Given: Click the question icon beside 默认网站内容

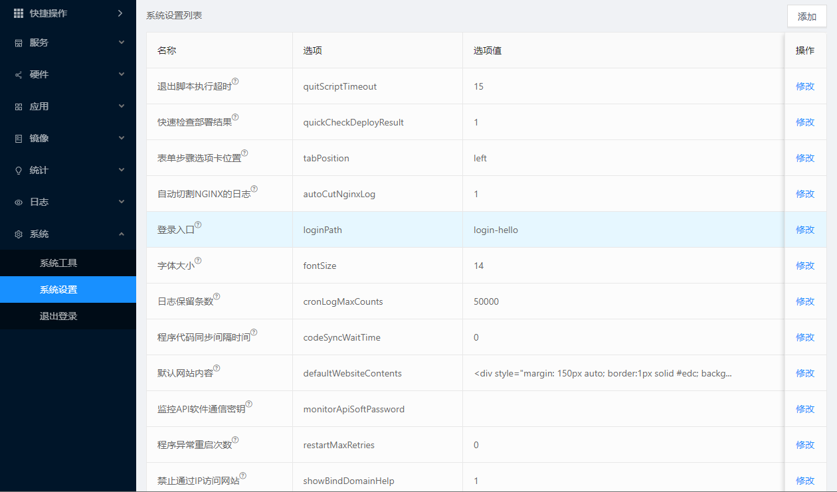Looking at the screenshot, I should pyautogui.click(x=217, y=369).
